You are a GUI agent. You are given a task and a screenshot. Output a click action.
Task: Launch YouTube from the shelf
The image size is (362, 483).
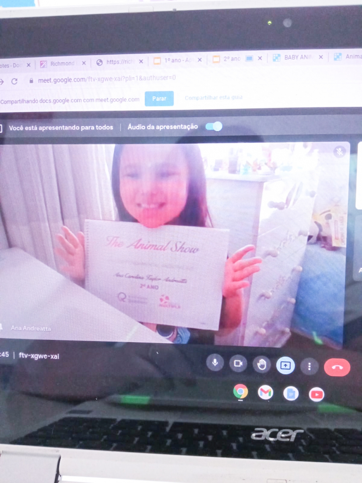pyautogui.click(x=316, y=395)
